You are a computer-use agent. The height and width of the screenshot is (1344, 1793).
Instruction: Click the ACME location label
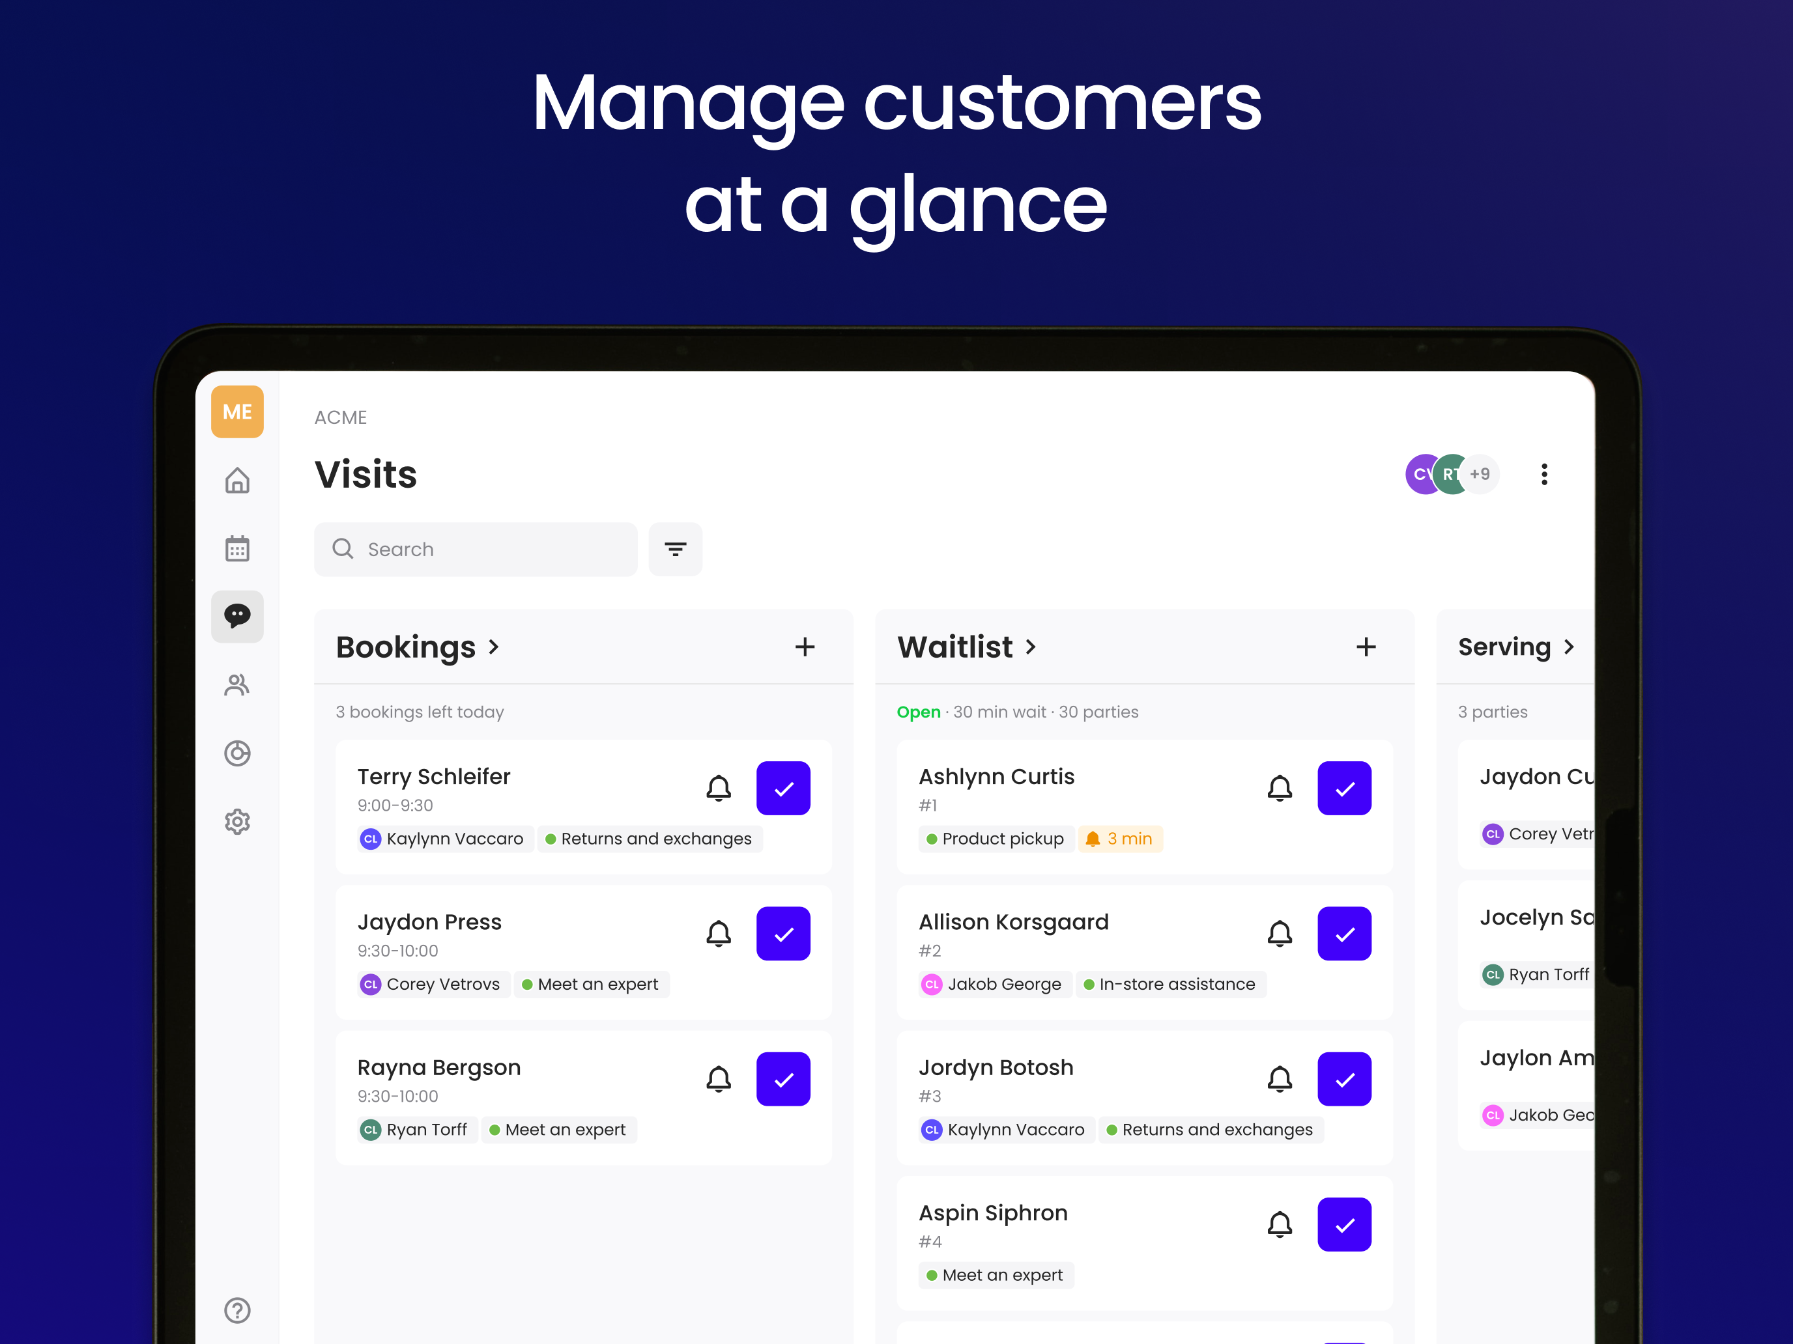point(341,417)
